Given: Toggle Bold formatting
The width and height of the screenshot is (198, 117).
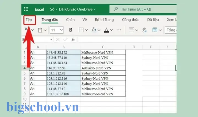Looking at the screenshot, I should [71, 30].
